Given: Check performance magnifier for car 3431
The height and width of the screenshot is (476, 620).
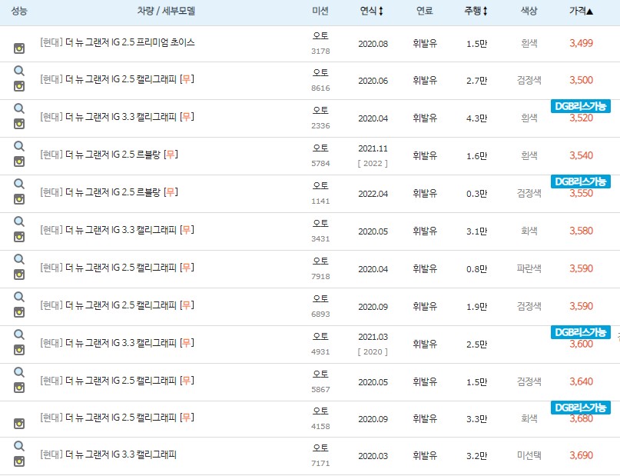Looking at the screenshot, I should pyautogui.click(x=19, y=221).
